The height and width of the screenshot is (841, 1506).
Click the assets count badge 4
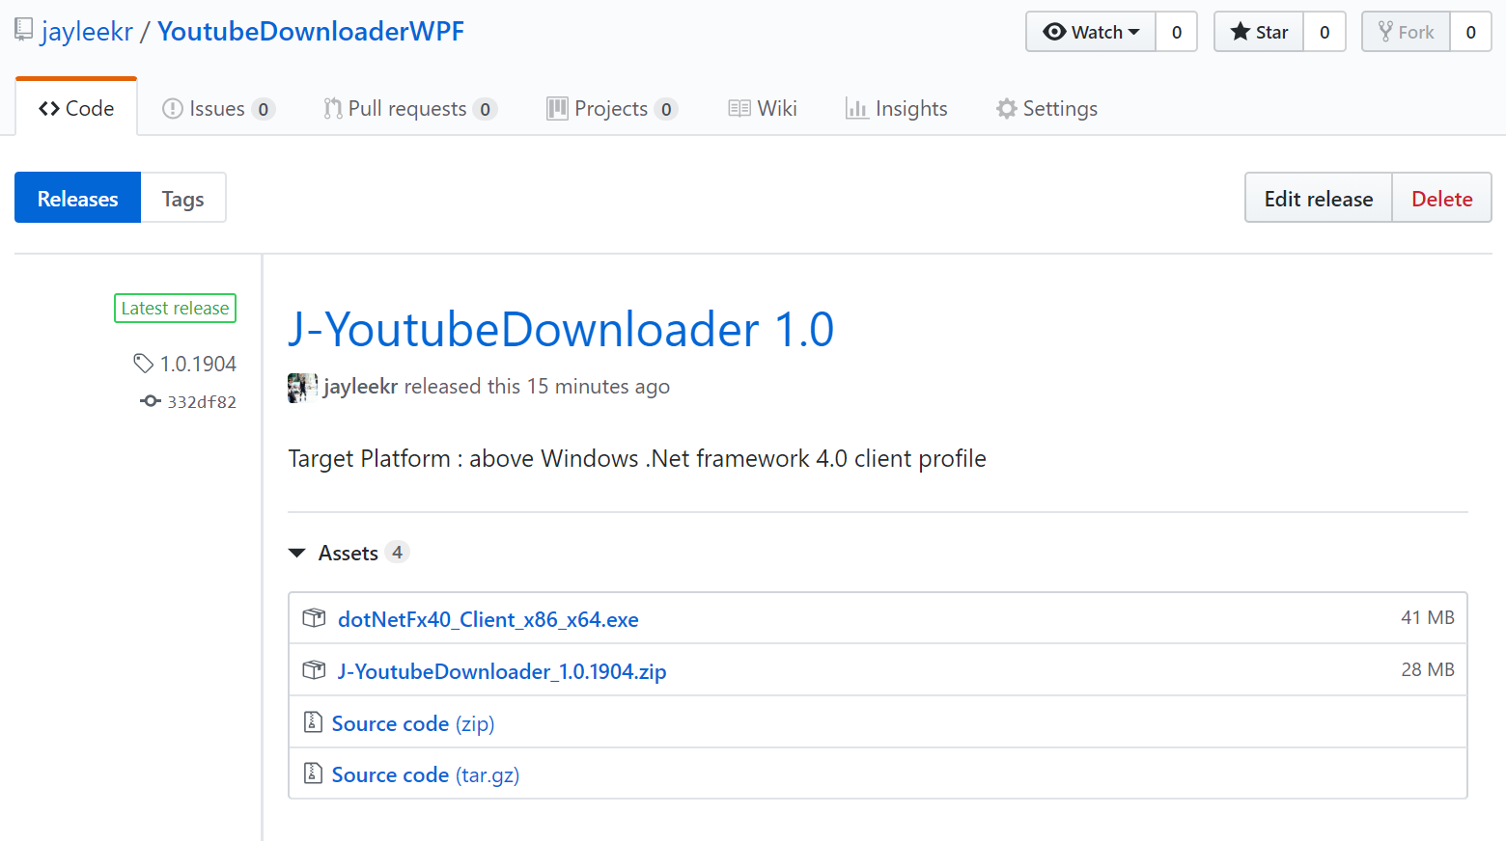[397, 553]
